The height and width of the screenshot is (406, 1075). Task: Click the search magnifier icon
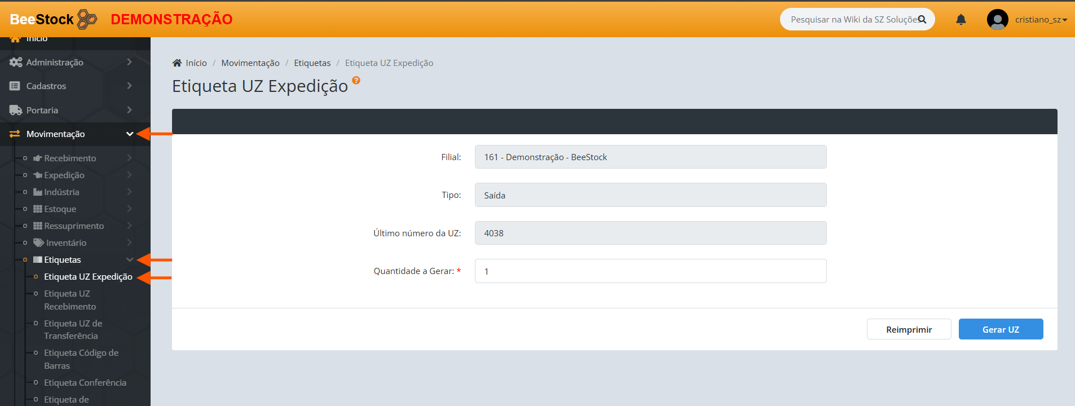pyautogui.click(x=922, y=20)
